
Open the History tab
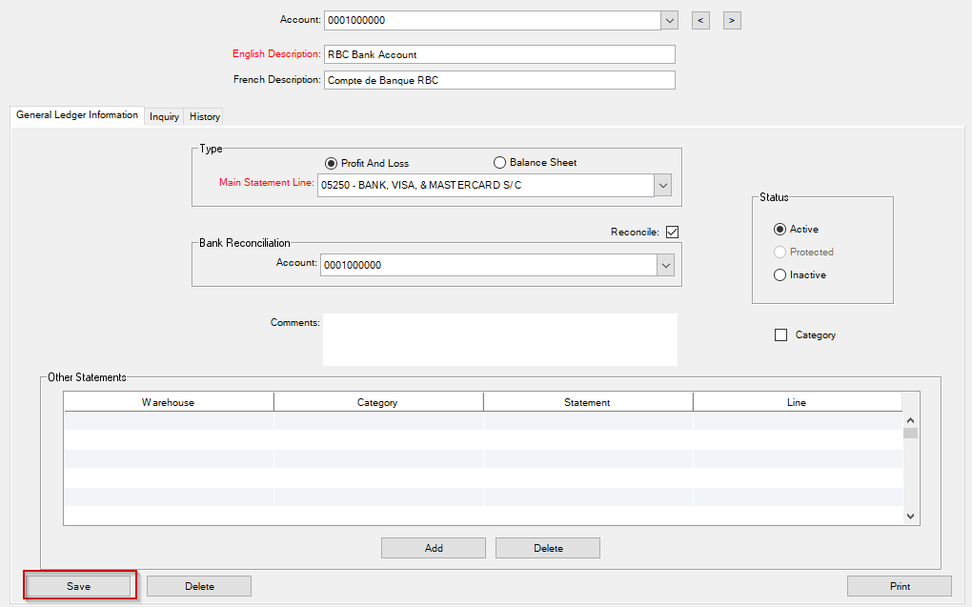[205, 116]
